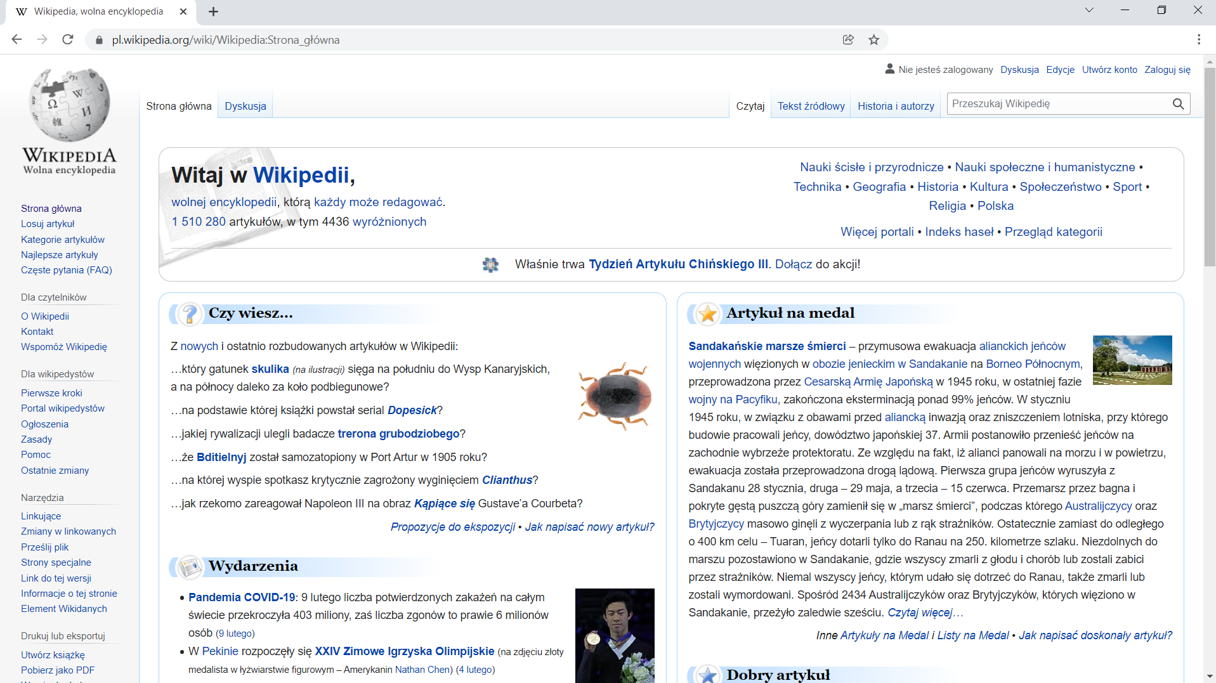Click the magnifying glass in the Wikipedia search box
The height and width of the screenshot is (683, 1216).
point(1179,103)
